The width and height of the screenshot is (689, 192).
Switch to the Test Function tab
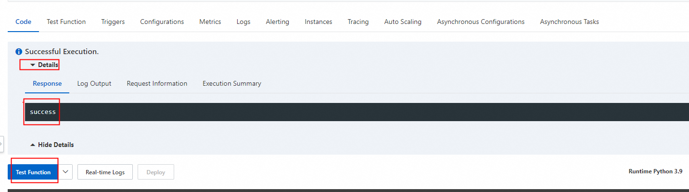point(66,22)
